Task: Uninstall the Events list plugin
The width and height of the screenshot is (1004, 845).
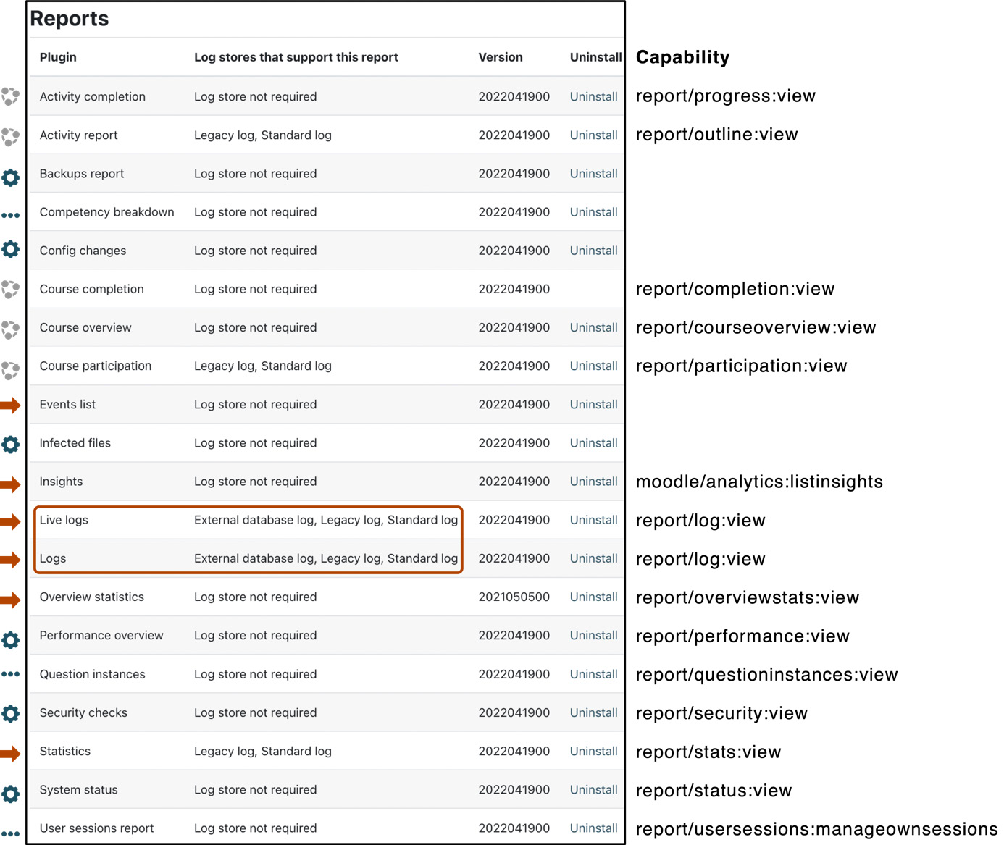Action: 593,404
